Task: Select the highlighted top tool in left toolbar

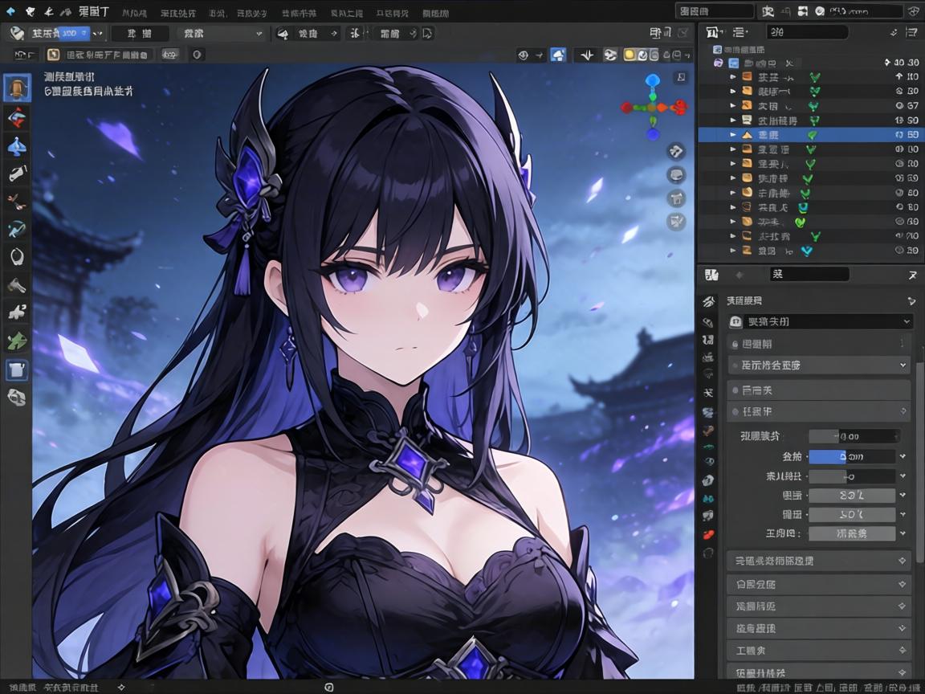Action: [17, 88]
